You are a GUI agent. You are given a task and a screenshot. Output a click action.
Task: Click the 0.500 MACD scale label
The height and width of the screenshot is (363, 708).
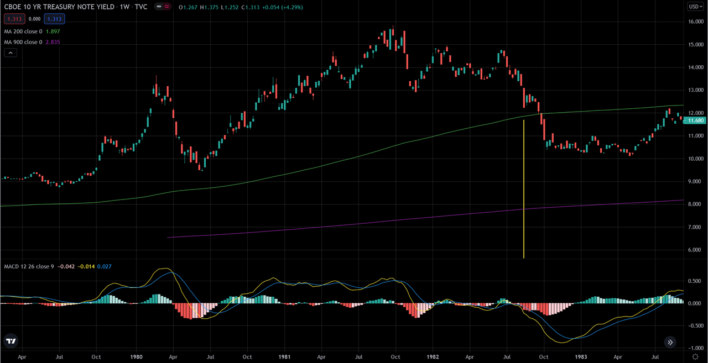[696, 281]
